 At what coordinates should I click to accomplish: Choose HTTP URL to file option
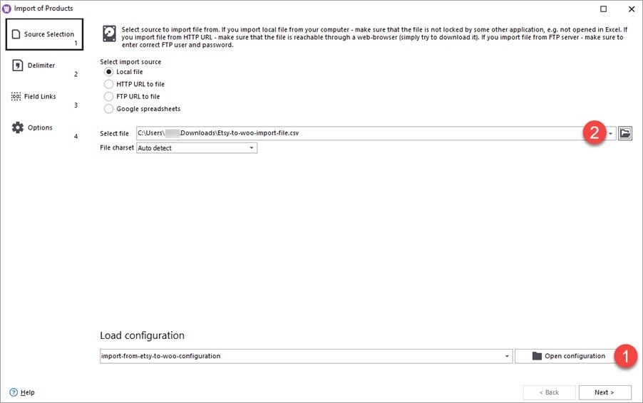click(108, 84)
